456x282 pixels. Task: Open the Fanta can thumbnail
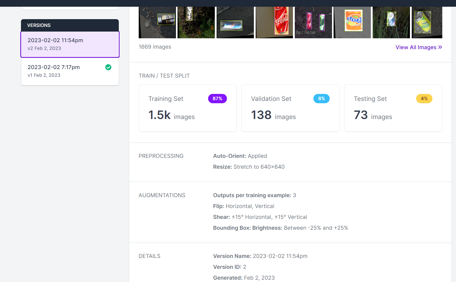click(x=352, y=23)
